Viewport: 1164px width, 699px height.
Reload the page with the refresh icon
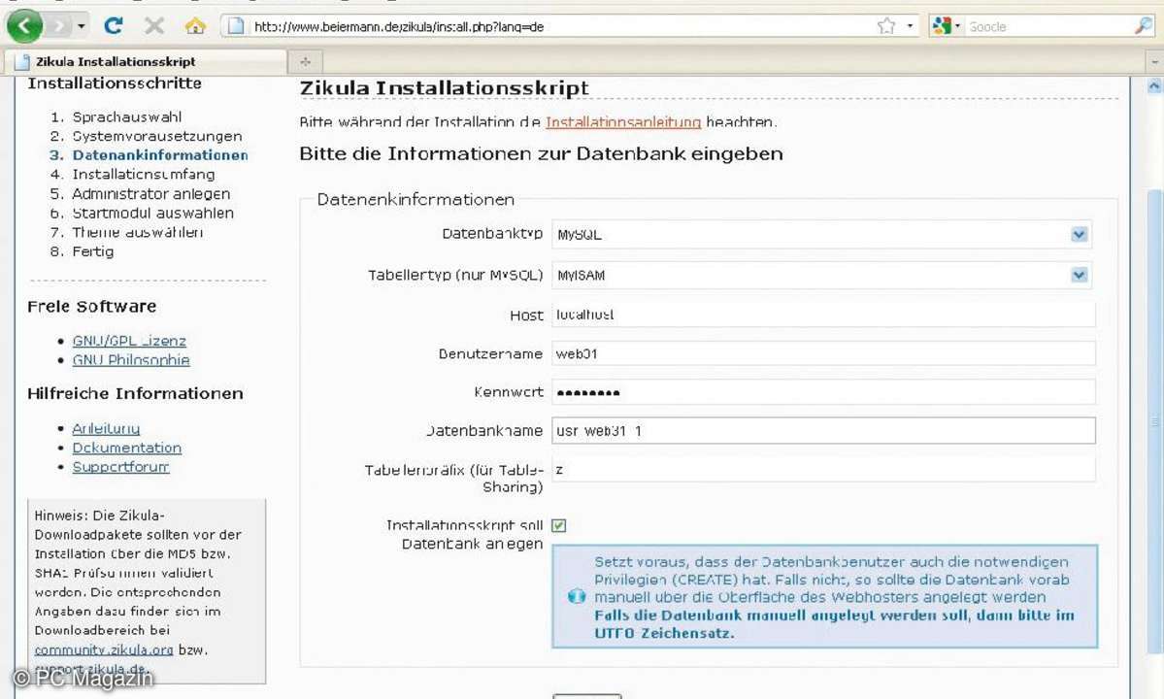(113, 26)
